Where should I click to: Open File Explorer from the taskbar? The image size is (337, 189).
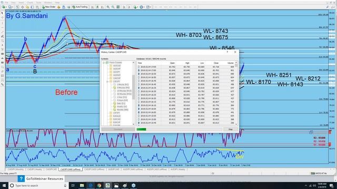tap(82, 185)
